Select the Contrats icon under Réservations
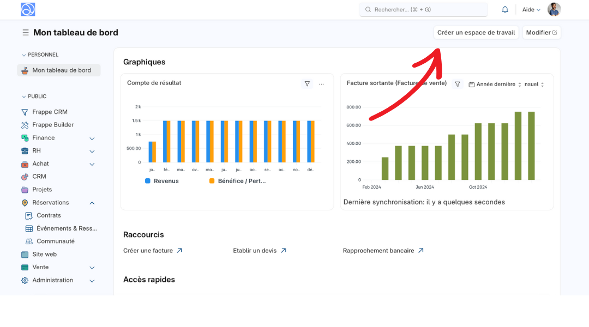The image size is (589, 327). click(29, 215)
